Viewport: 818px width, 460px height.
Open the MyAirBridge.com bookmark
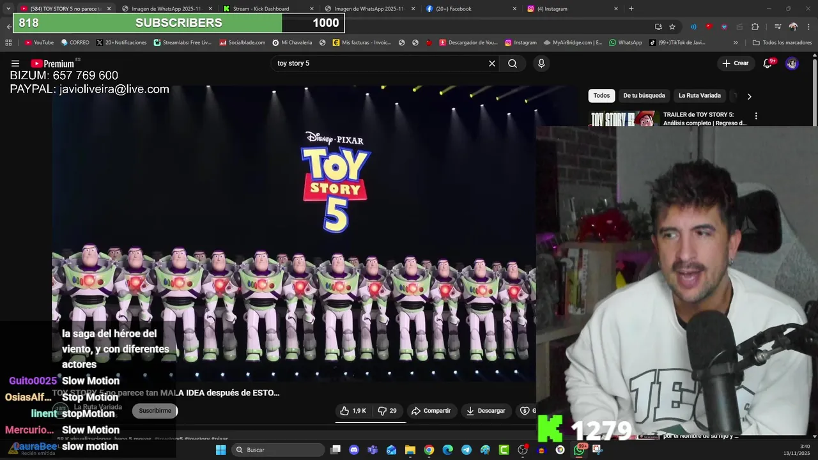573,43
